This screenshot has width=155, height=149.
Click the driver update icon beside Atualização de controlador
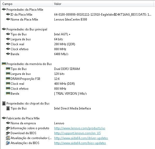click(8, 138)
